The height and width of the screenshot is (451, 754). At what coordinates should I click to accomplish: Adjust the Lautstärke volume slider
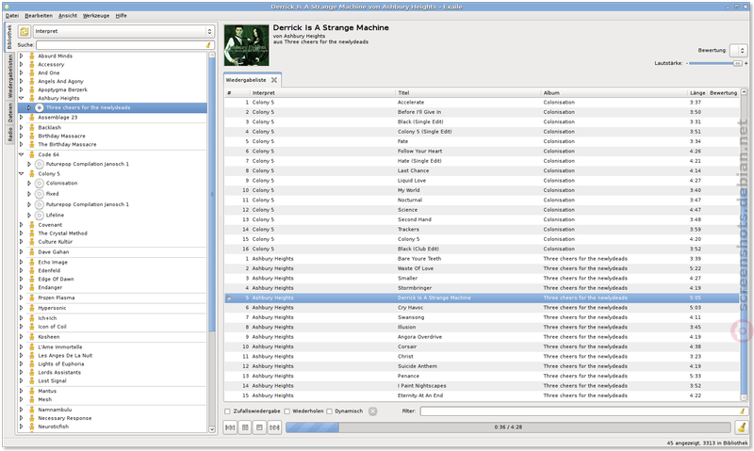[715, 63]
